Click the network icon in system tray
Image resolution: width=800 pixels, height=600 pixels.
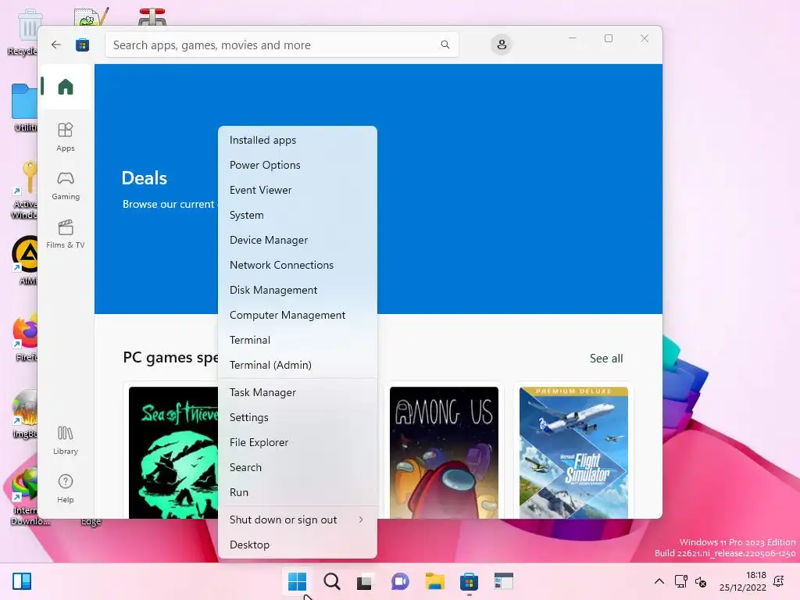point(680,581)
